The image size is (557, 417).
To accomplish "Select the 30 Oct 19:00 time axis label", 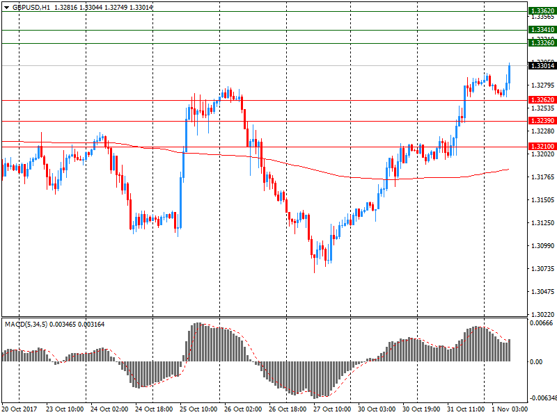I will point(421,409).
